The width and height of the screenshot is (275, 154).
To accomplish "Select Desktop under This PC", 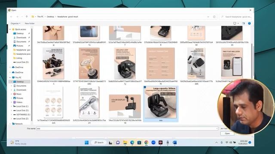I will 20,82.
